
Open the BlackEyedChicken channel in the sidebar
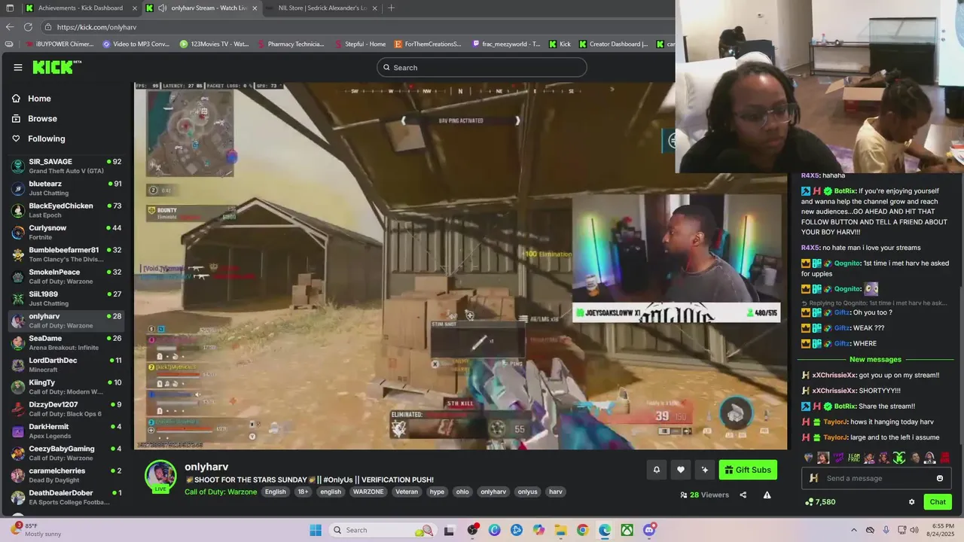66,210
